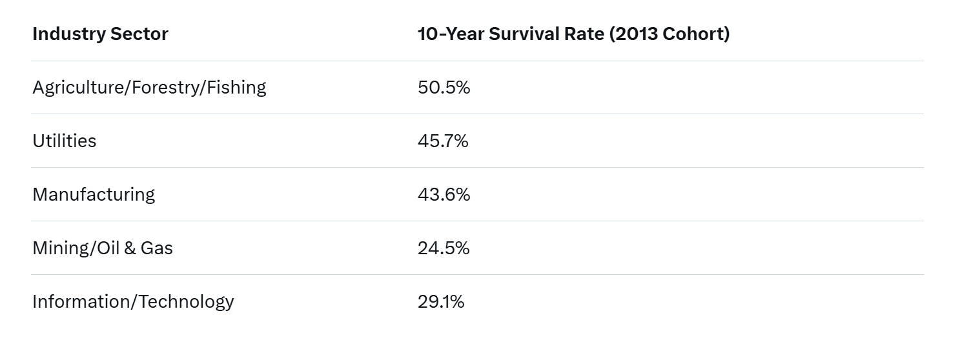Click the 50.5% survival rate value
This screenshot has height=351, width=971.
click(x=444, y=87)
